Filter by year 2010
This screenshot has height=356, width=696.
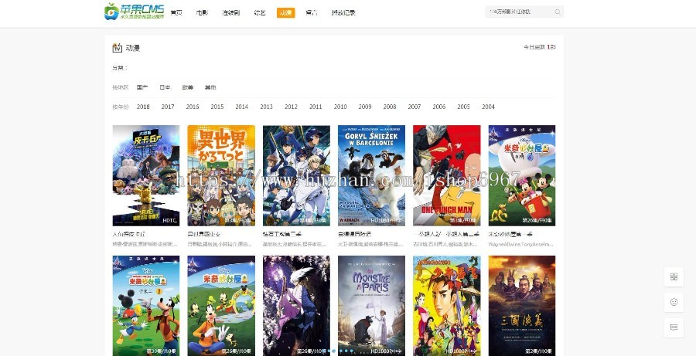coord(340,107)
